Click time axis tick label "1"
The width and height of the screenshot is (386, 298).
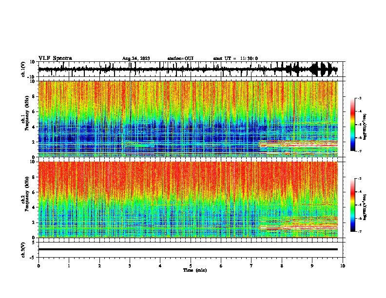69,266
